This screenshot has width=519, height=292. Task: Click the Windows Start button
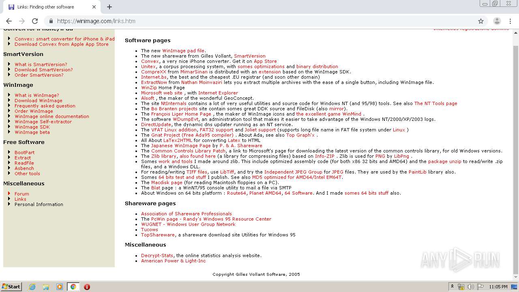click(11, 287)
